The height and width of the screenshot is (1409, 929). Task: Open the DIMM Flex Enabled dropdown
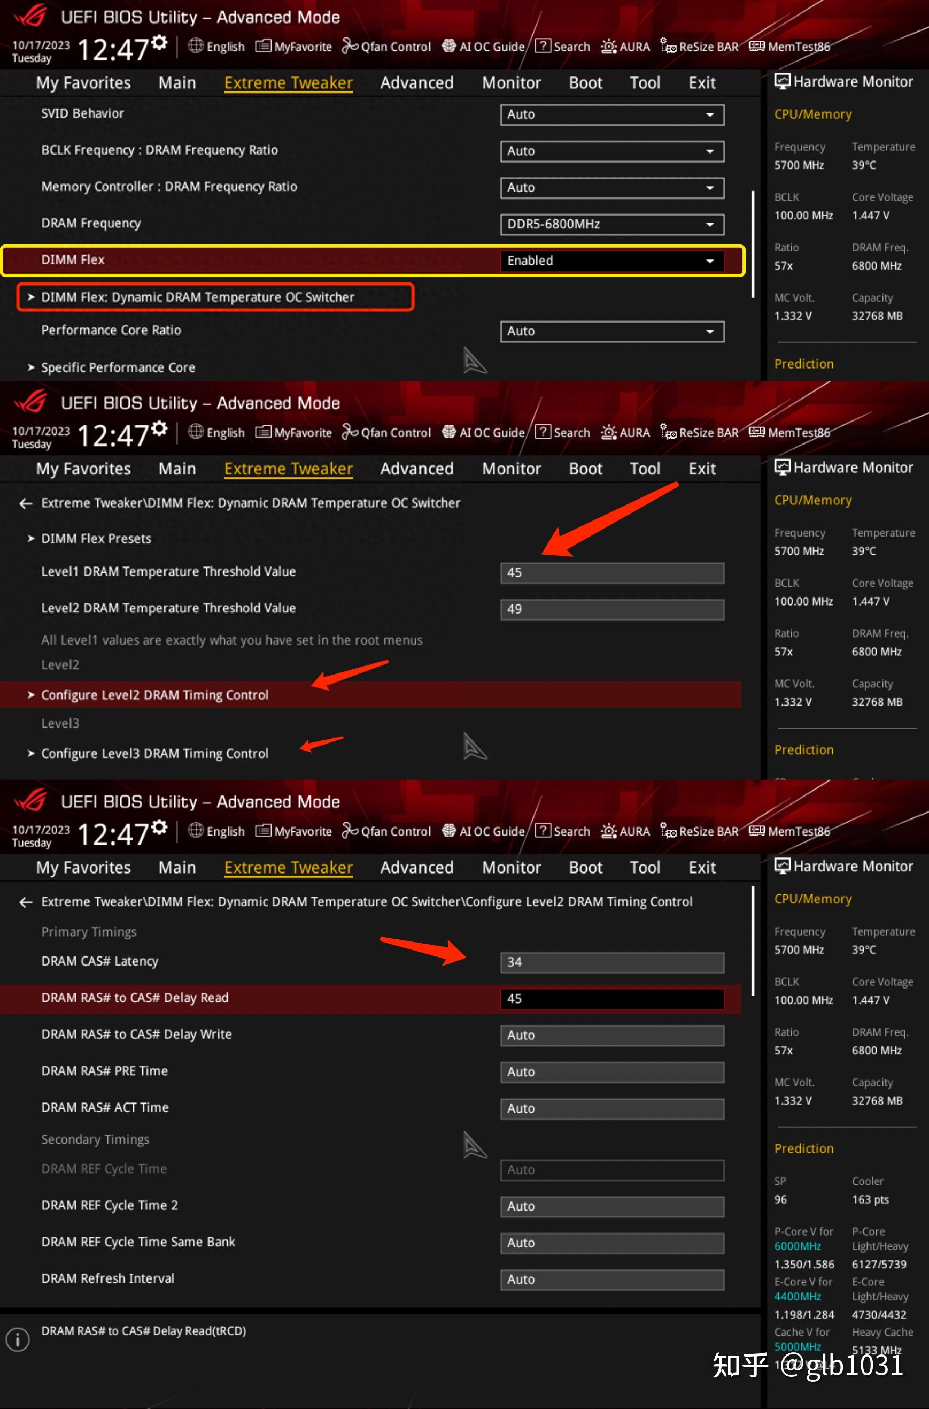[612, 261]
